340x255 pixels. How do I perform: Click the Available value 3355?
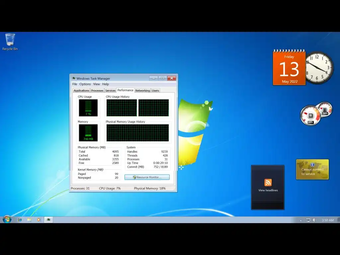115,159
